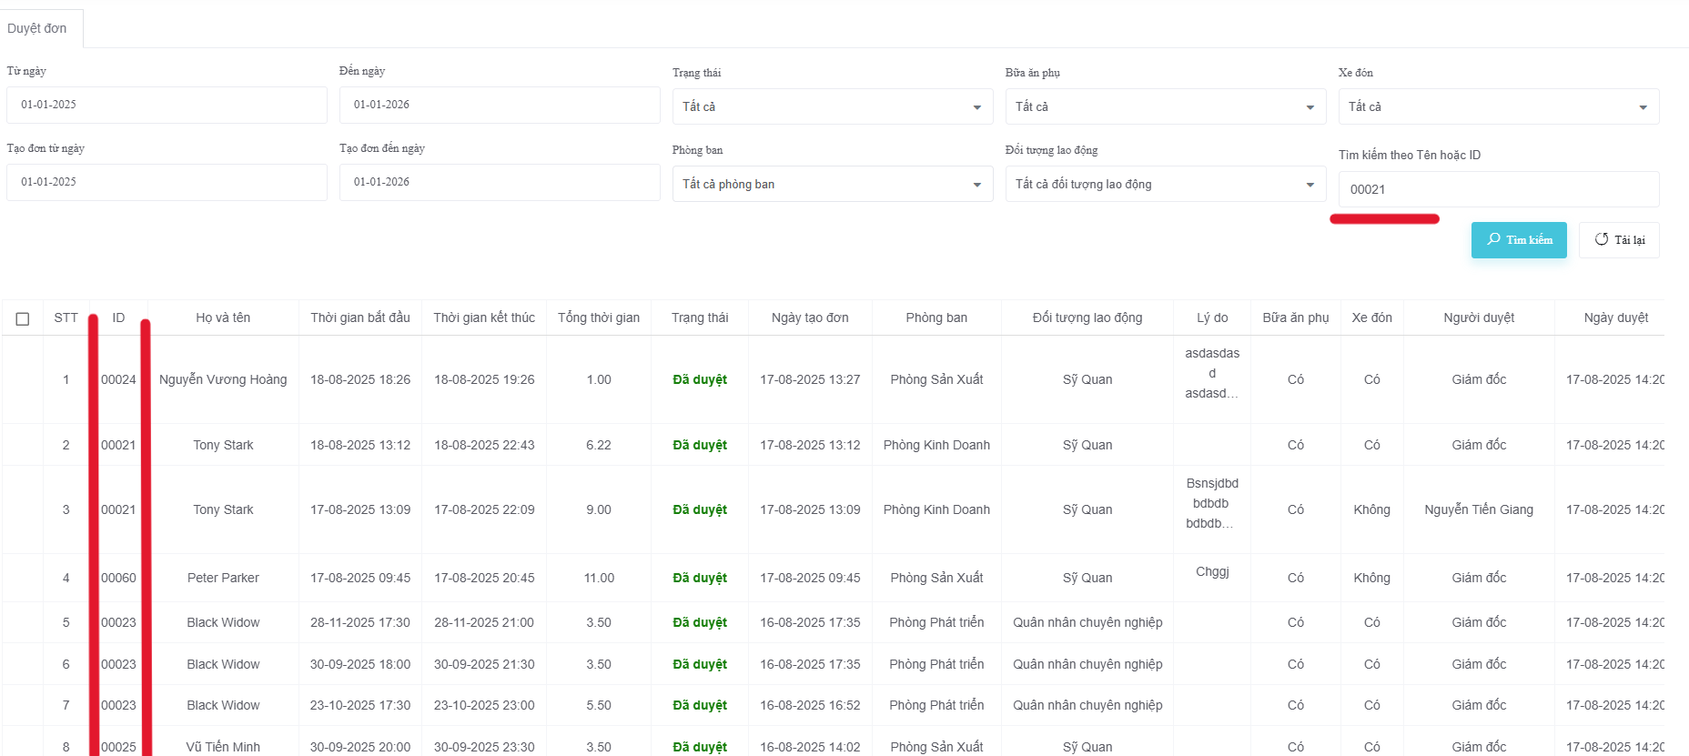Image resolution: width=1689 pixels, height=756 pixels.
Task: Click the Đến ngày date field
Action: [499, 105]
